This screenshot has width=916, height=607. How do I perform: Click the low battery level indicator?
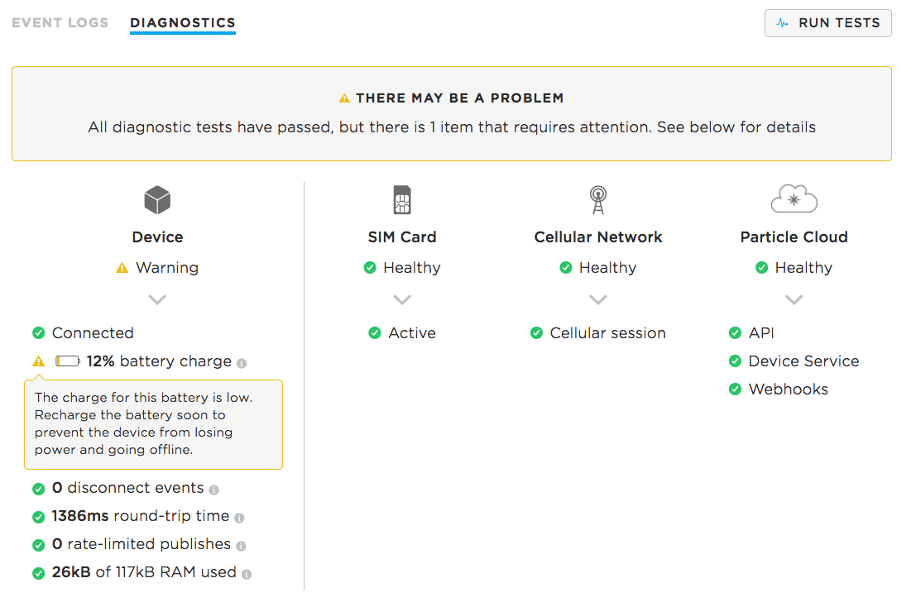[68, 361]
